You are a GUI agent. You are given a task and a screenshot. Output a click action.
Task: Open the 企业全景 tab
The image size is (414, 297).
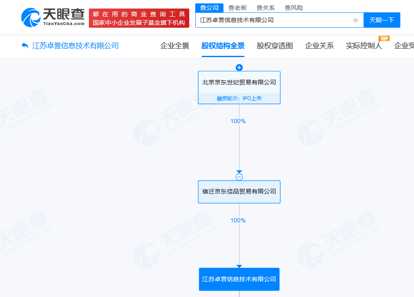click(175, 46)
